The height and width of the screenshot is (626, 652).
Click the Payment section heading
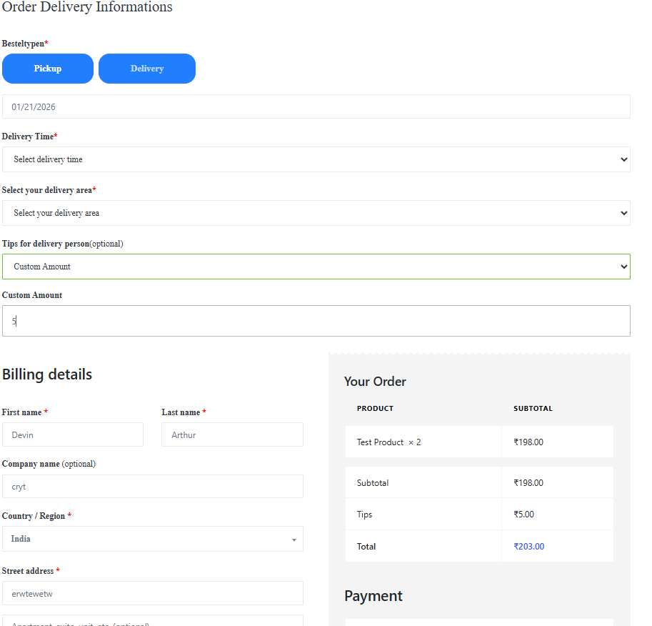373,596
